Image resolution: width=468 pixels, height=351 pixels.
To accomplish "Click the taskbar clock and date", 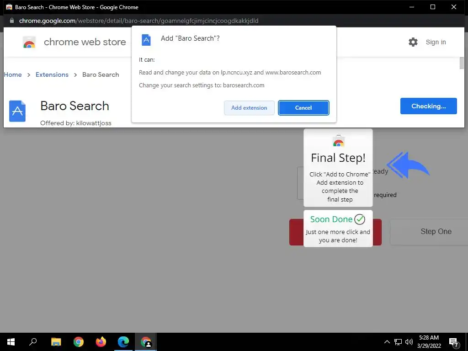I will (429, 342).
